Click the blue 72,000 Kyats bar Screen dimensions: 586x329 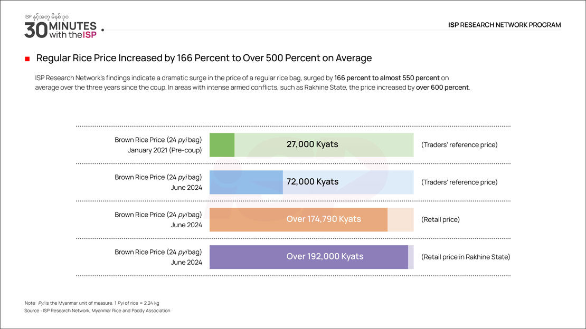(x=246, y=182)
